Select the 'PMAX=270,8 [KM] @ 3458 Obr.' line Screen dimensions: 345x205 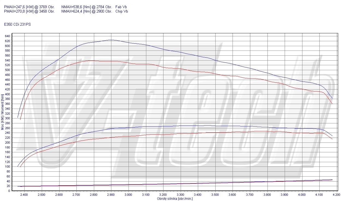pos(29,11)
